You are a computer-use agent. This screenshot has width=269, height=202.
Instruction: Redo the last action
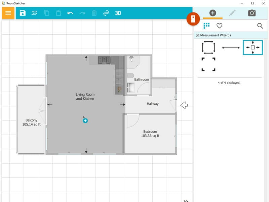coord(82,13)
